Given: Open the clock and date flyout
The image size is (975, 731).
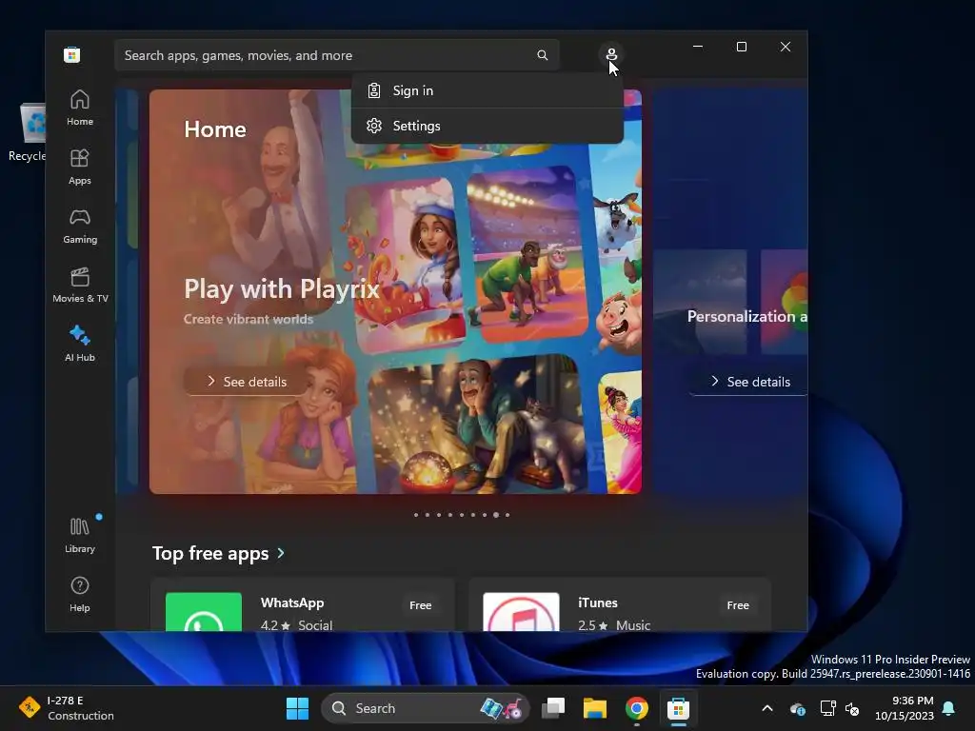Looking at the screenshot, I should point(905,708).
